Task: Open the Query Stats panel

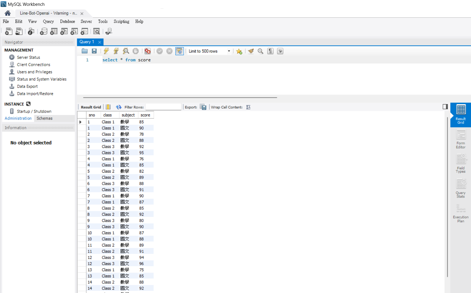Action: (x=461, y=189)
